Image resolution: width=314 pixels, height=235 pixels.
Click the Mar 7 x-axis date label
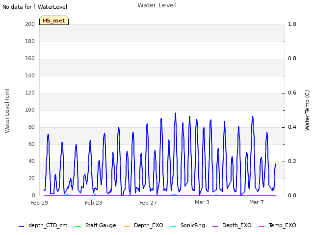[x=256, y=202]
